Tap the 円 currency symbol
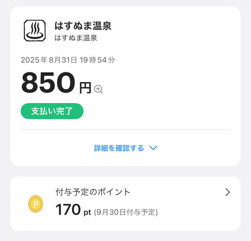This screenshot has height=241, width=251. pos(85,88)
